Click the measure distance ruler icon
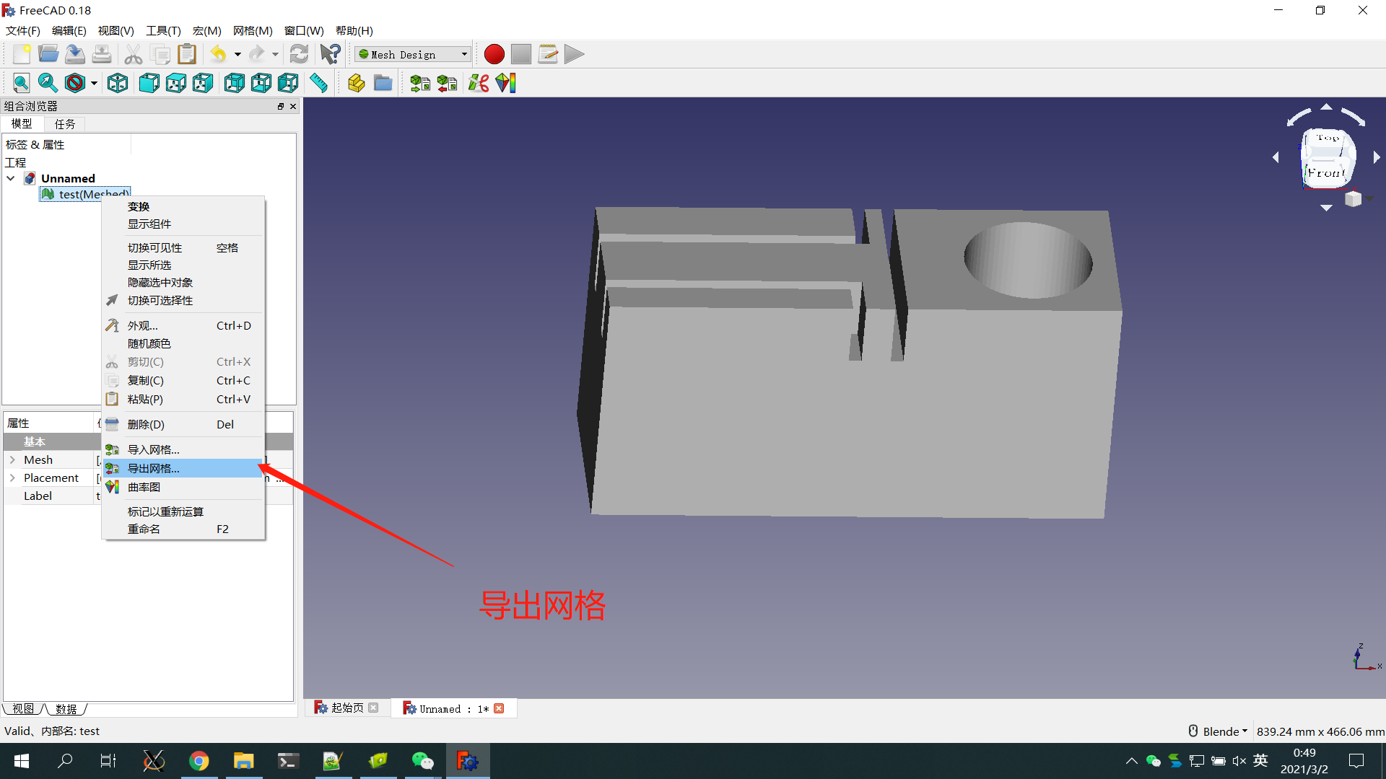Viewport: 1386px width, 779px height. pos(318,83)
